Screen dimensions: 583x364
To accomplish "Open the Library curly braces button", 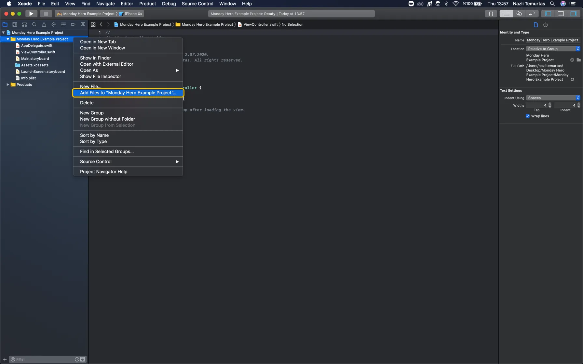I will [491, 14].
